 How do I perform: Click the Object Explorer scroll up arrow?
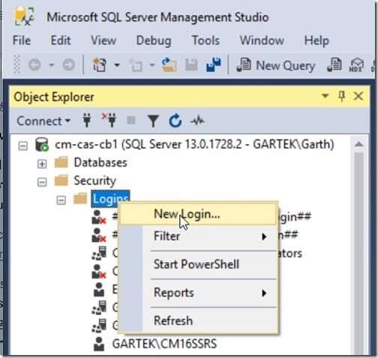[x=359, y=144]
